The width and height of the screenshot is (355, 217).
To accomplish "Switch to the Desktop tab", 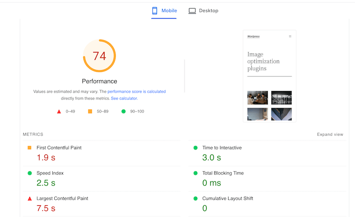I will (x=203, y=11).
